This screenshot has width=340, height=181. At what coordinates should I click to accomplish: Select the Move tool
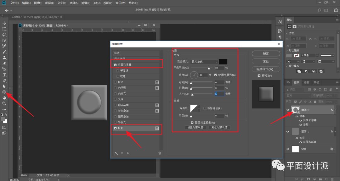(x=4, y=23)
